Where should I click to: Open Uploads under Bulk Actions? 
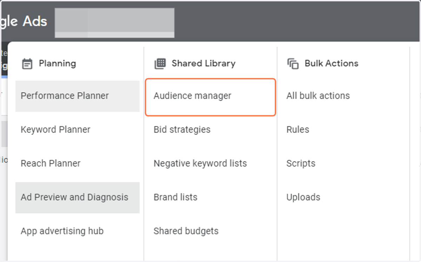[303, 197]
